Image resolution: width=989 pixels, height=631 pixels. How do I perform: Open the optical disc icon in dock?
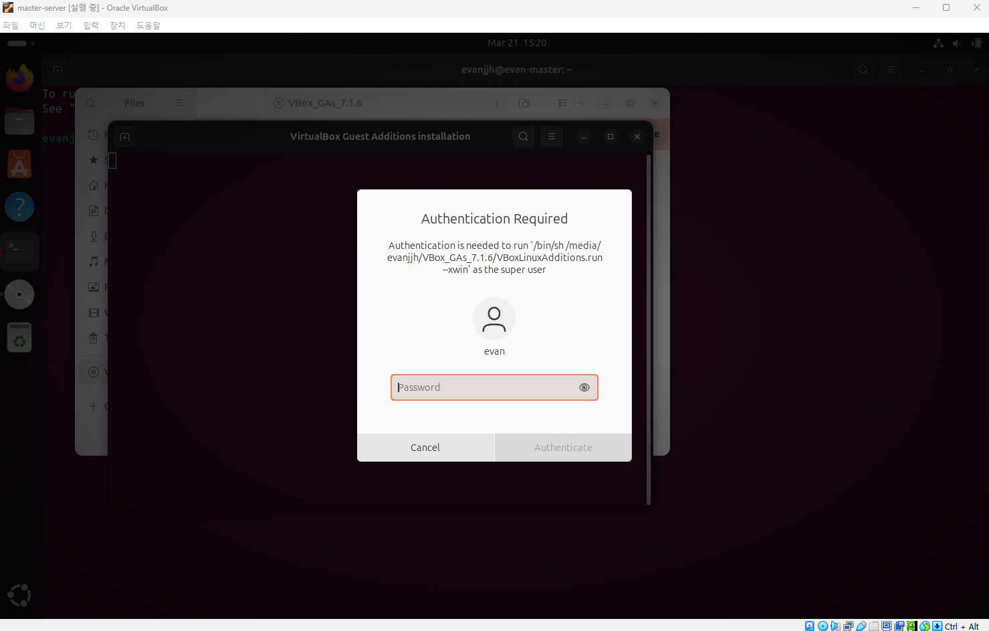pyautogui.click(x=19, y=294)
